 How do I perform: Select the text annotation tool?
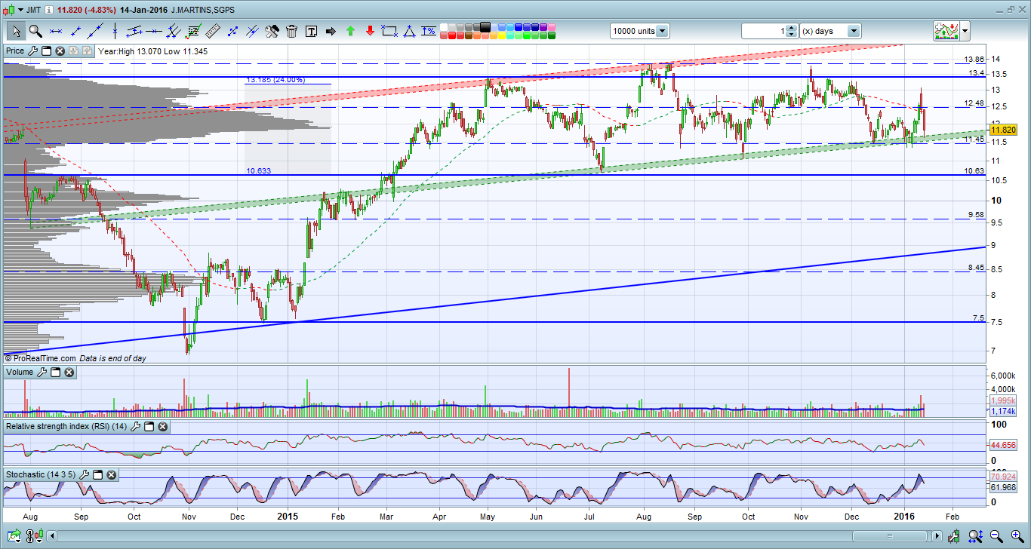(x=311, y=31)
